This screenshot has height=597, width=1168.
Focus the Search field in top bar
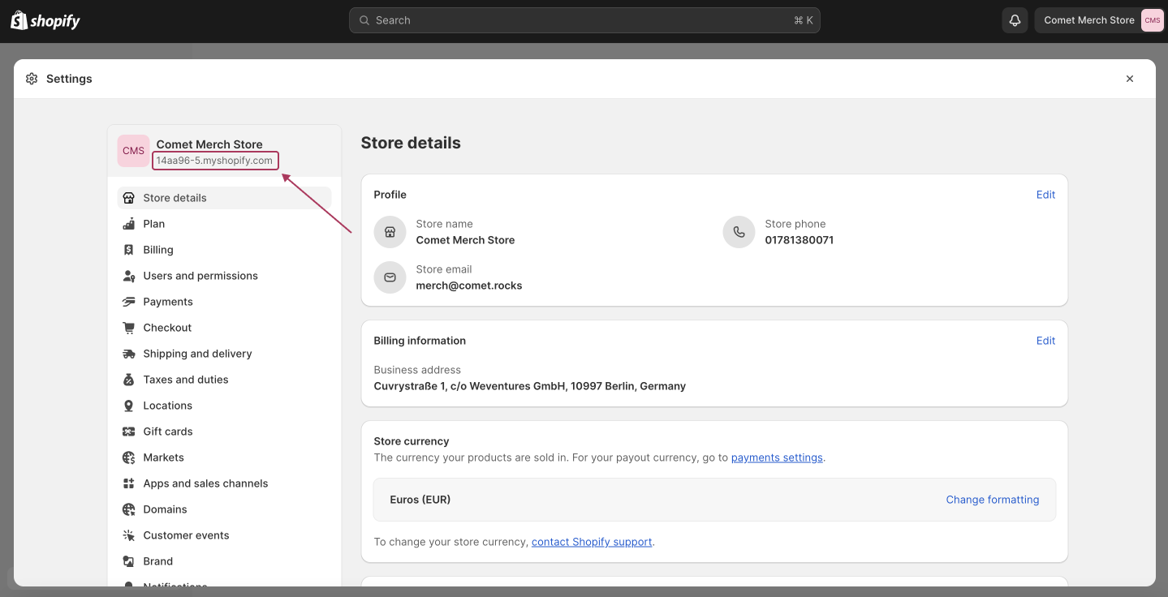(584, 20)
